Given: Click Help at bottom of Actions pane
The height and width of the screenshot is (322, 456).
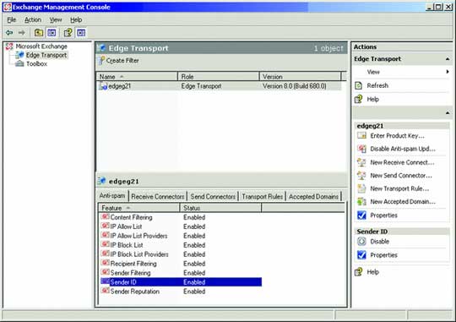Looking at the screenshot, I should (373, 272).
